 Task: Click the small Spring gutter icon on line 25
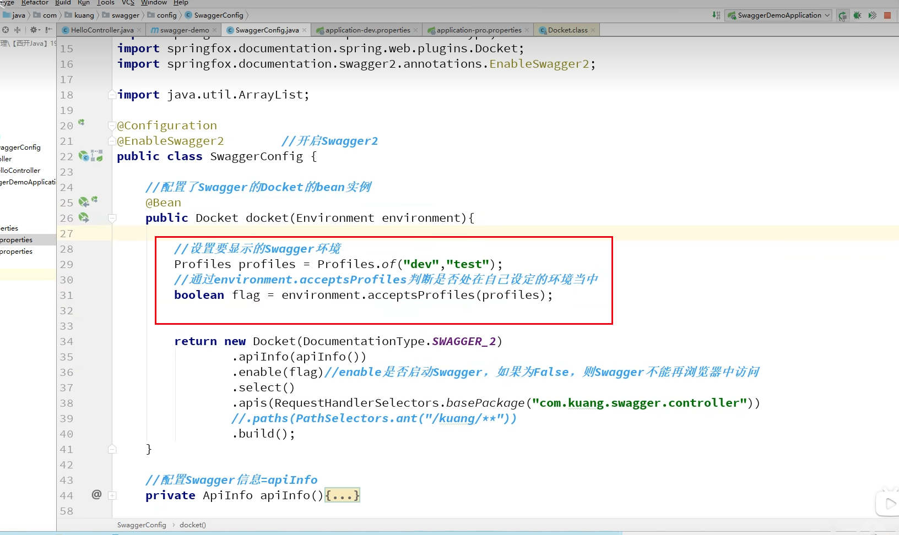pyautogui.click(x=95, y=199)
